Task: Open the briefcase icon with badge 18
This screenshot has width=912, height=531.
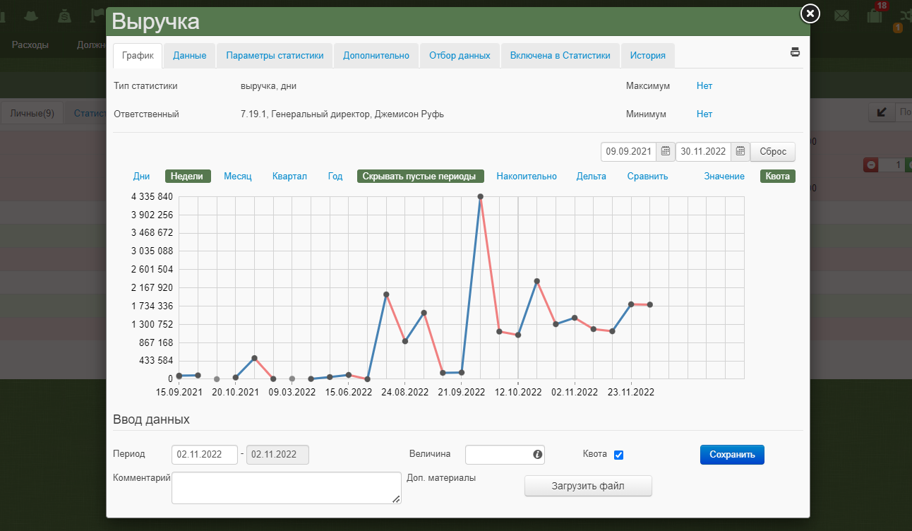Action: pyautogui.click(x=875, y=14)
